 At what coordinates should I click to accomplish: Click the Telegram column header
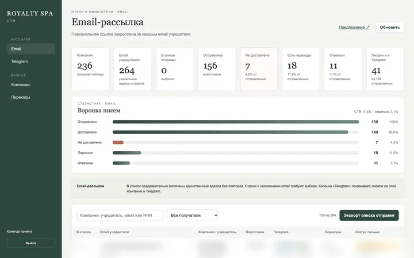coord(281,232)
